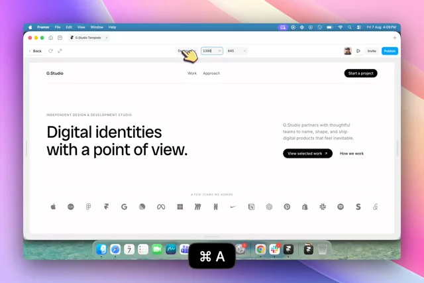
Task: Open Control Center in the menu bar
Action: (x=359, y=27)
